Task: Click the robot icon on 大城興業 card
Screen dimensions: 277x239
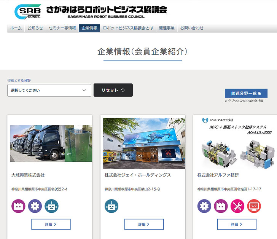Action: 52,206
